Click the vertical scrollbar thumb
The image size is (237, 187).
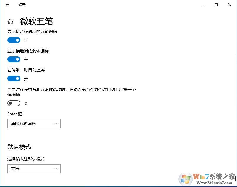pos(236,81)
